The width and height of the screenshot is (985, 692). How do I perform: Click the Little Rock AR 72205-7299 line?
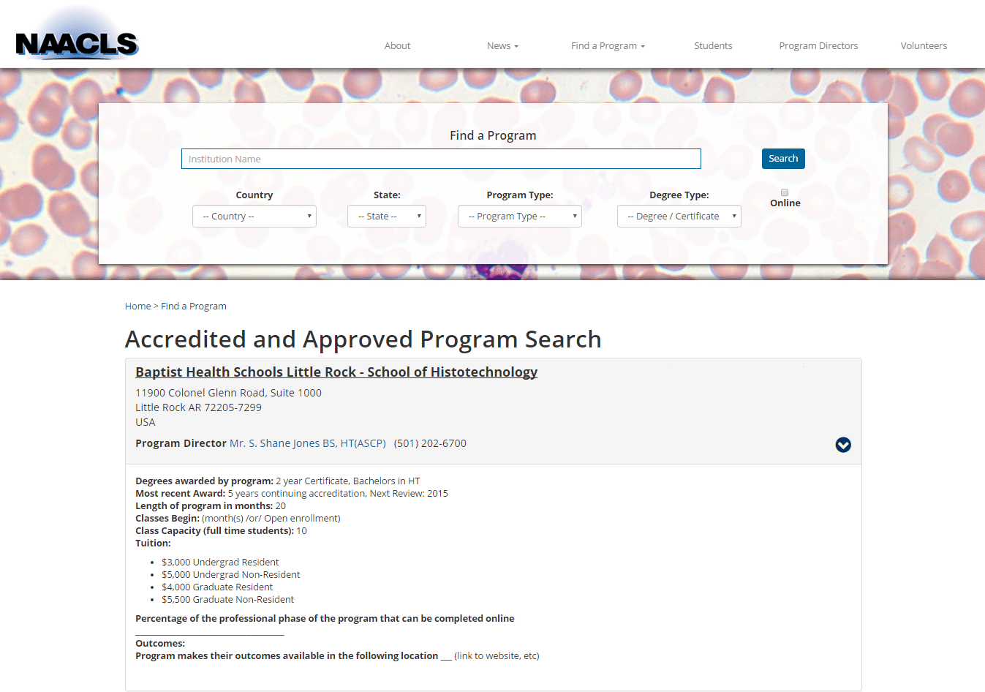coord(198,407)
